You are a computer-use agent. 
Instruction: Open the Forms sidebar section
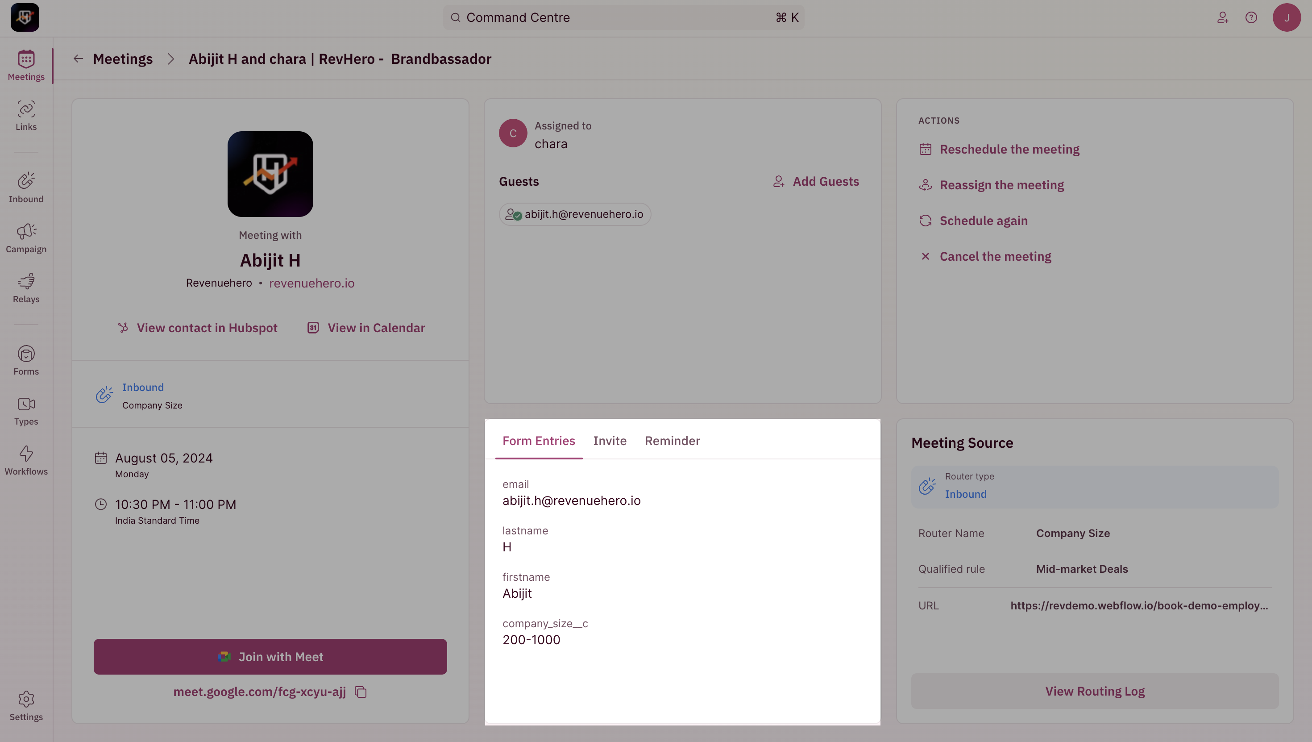[x=26, y=360]
